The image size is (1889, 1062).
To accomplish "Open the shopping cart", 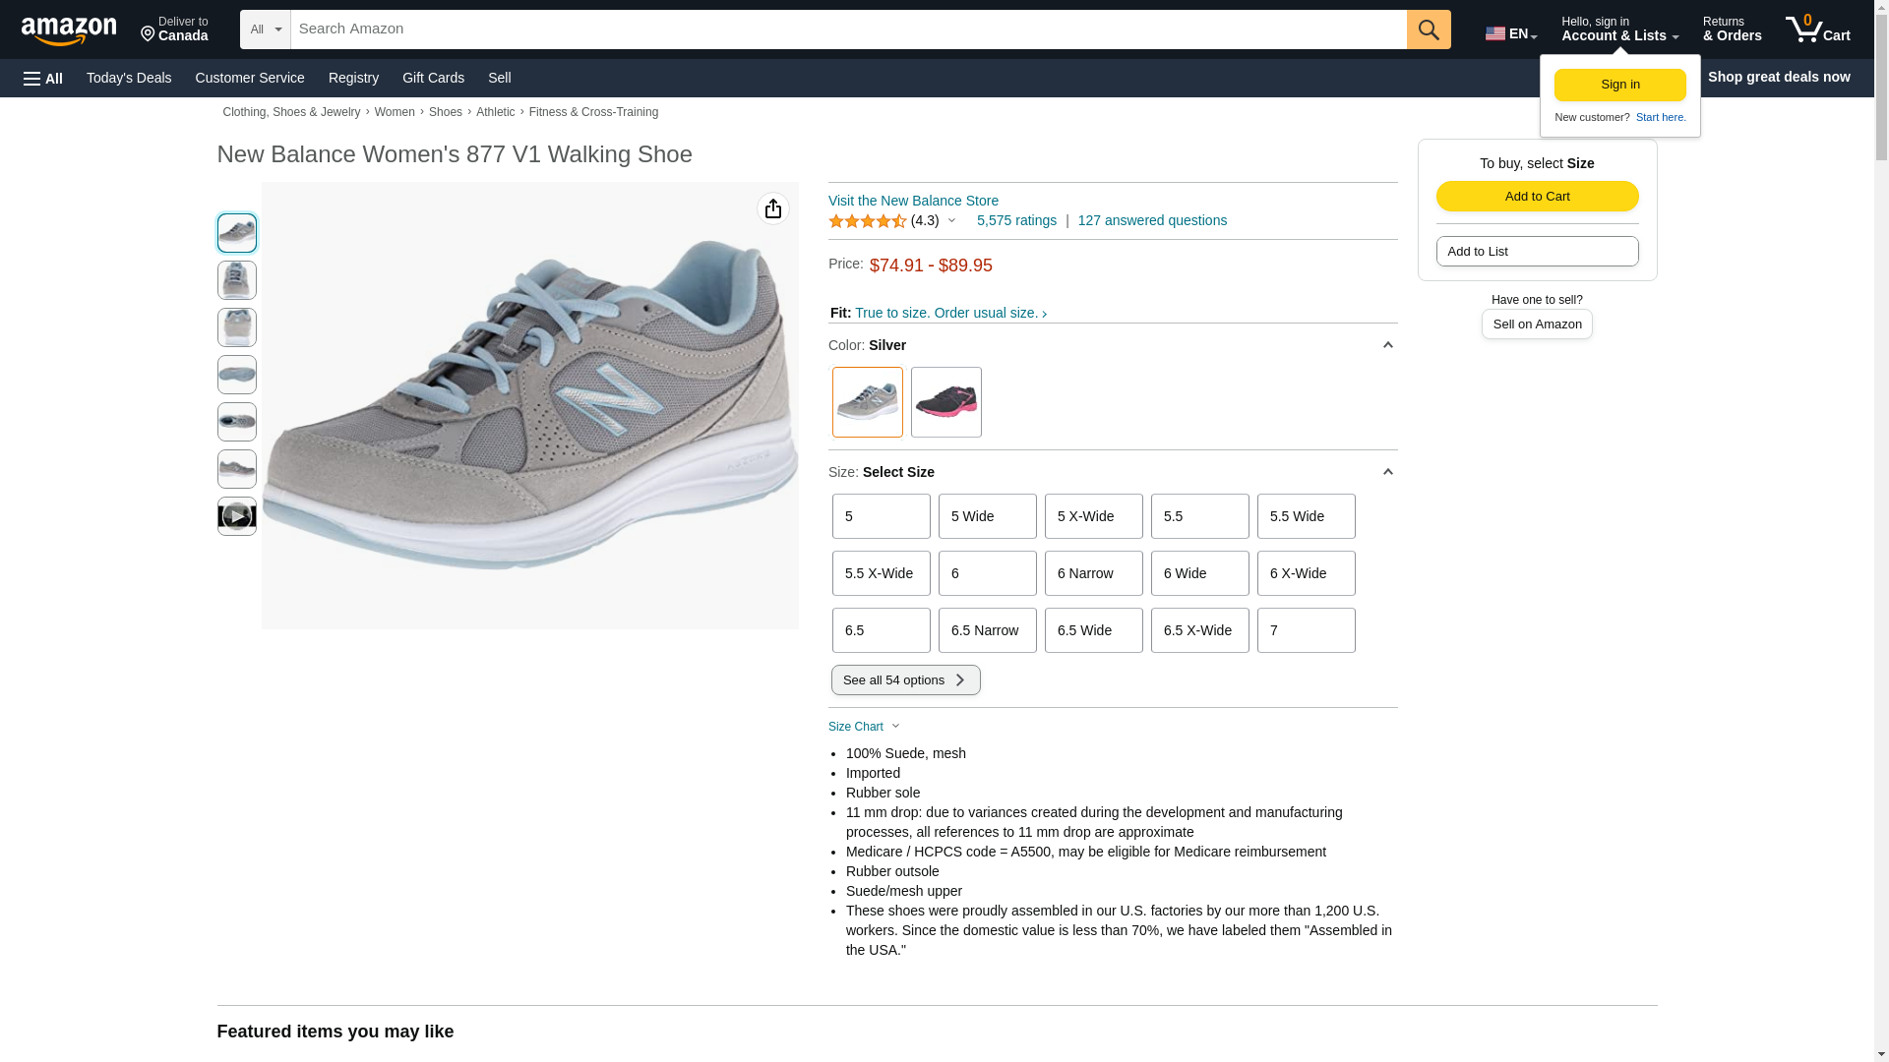I will tap(1817, 29).
